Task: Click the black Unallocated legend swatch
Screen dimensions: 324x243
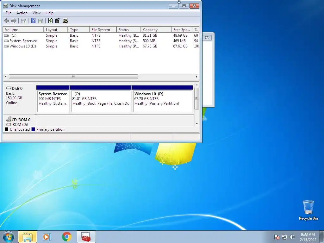Action: click(7, 129)
